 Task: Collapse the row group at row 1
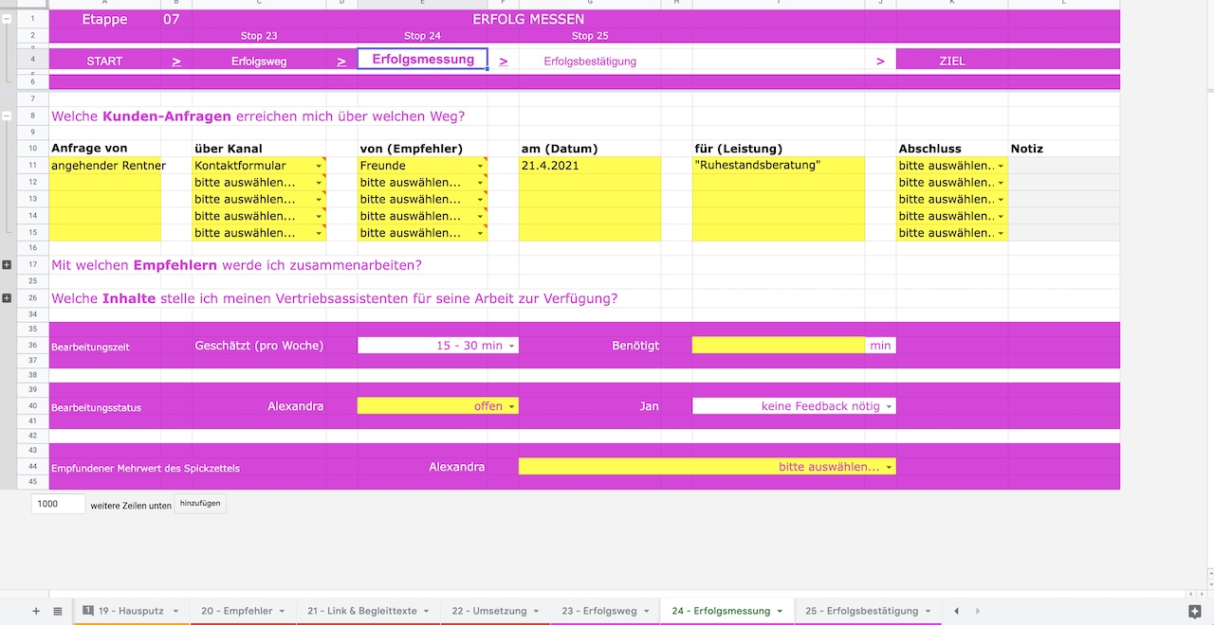[x=7, y=19]
